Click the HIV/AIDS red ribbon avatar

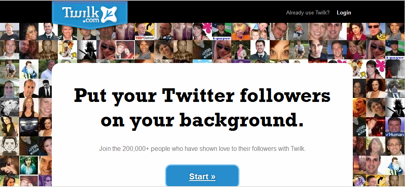point(395,69)
